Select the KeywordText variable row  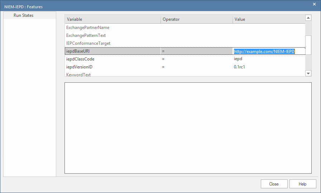(78, 74)
